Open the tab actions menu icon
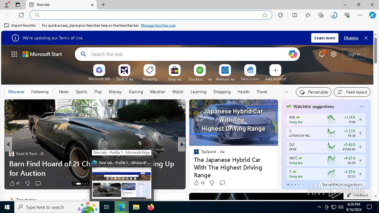Image resolution: width=379 pixels, height=213 pixels. point(18,5)
